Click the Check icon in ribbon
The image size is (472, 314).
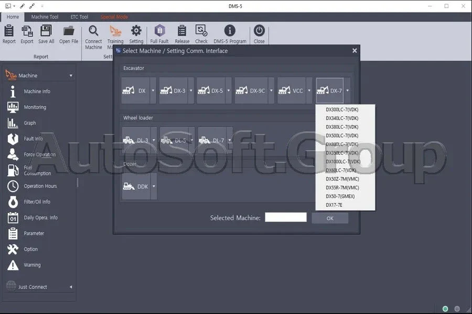click(x=201, y=31)
